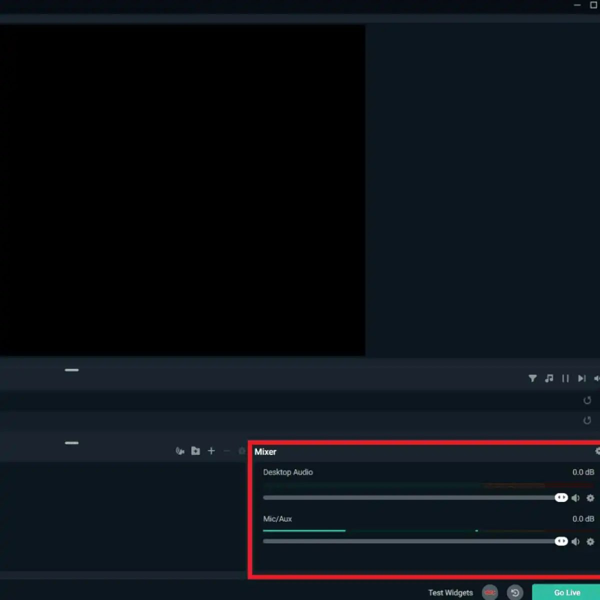
Task: Click the lower circular reset arrow
Action: (587, 420)
